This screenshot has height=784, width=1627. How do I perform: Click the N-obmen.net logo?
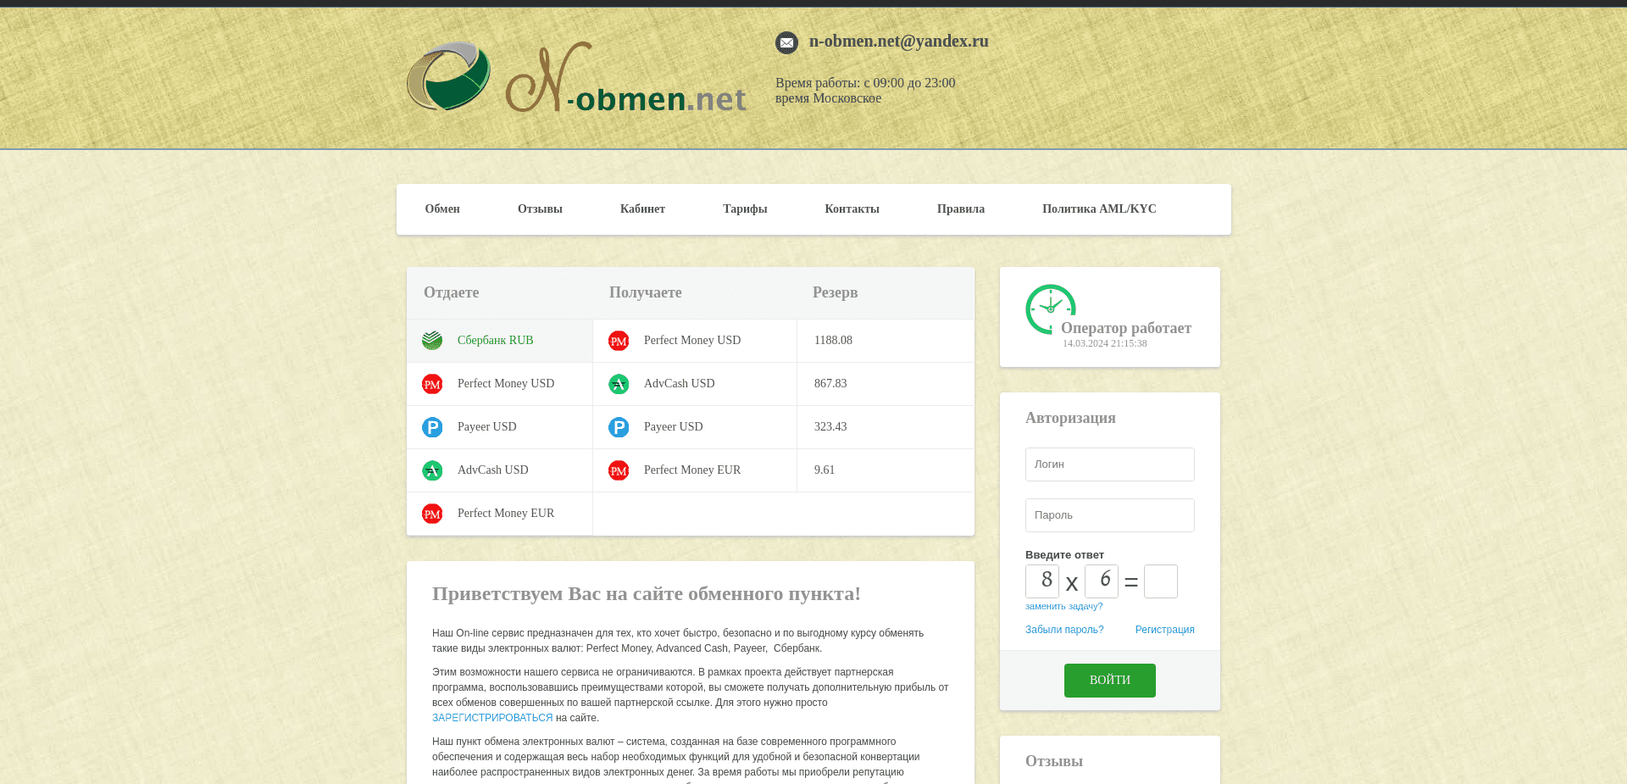click(x=576, y=77)
